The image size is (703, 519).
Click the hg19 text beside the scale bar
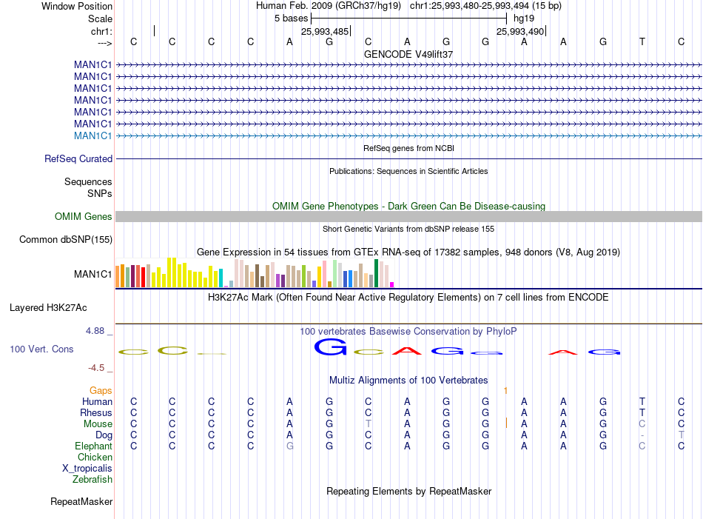tap(524, 19)
